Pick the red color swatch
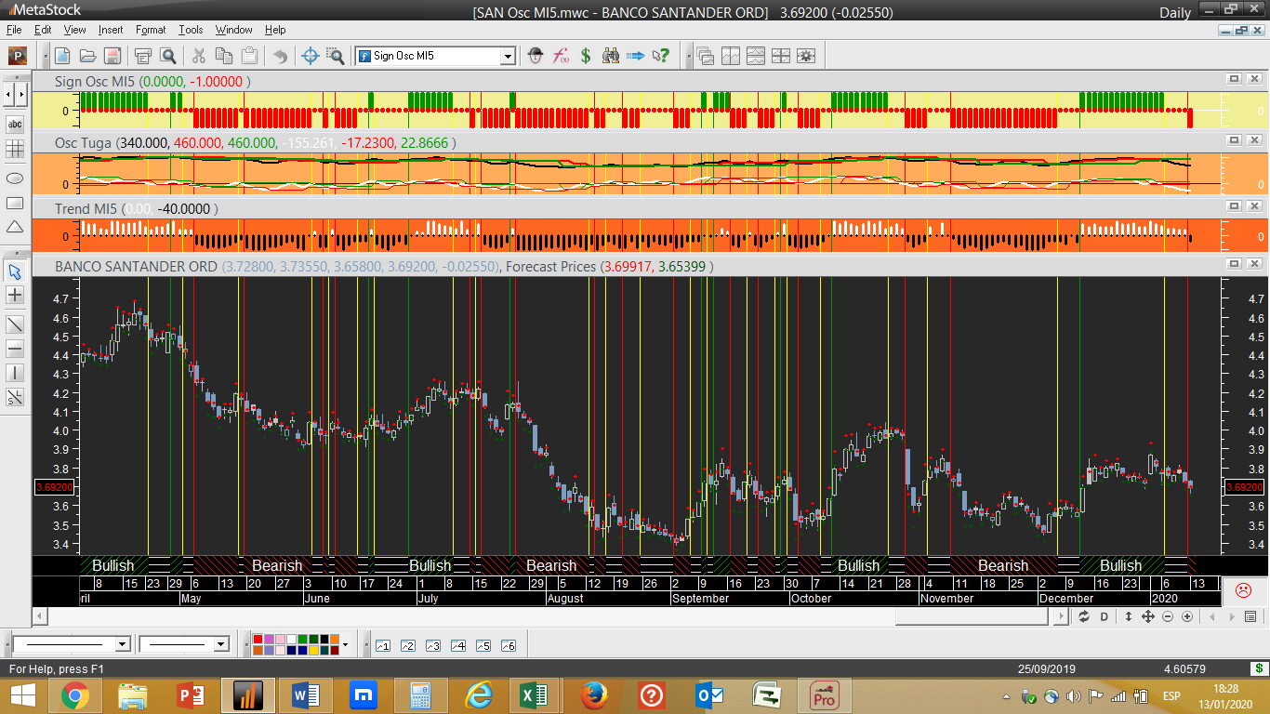Image resolution: width=1270 pixels, height=714 pixels. click(x=258, y=640)
